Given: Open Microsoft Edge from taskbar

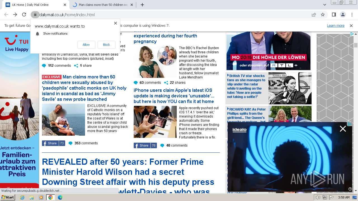Looking at the screenshot, I should point(60,197).
